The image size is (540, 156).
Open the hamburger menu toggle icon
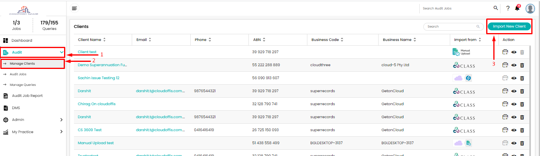click(x=74, y=8)
